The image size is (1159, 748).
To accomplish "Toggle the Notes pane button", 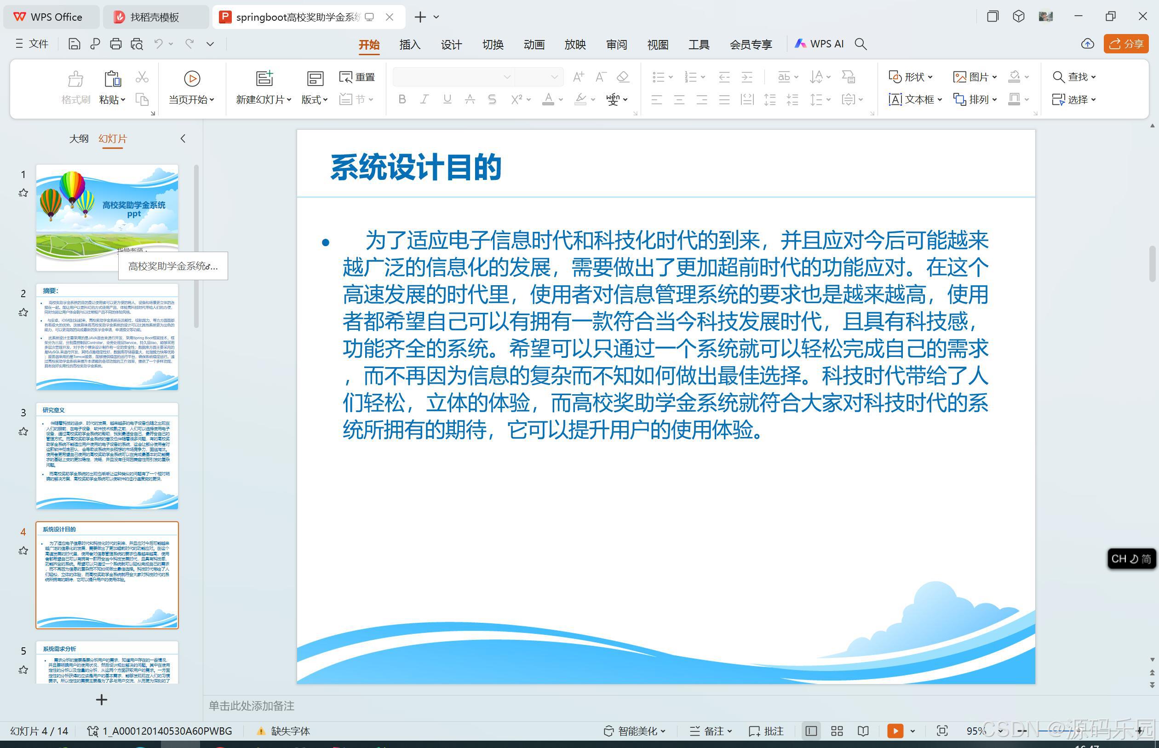I will [710, 731].
